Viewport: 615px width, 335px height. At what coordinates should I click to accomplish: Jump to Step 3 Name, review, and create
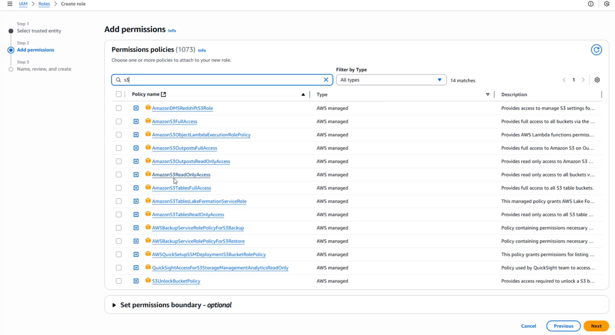(44, 69)
